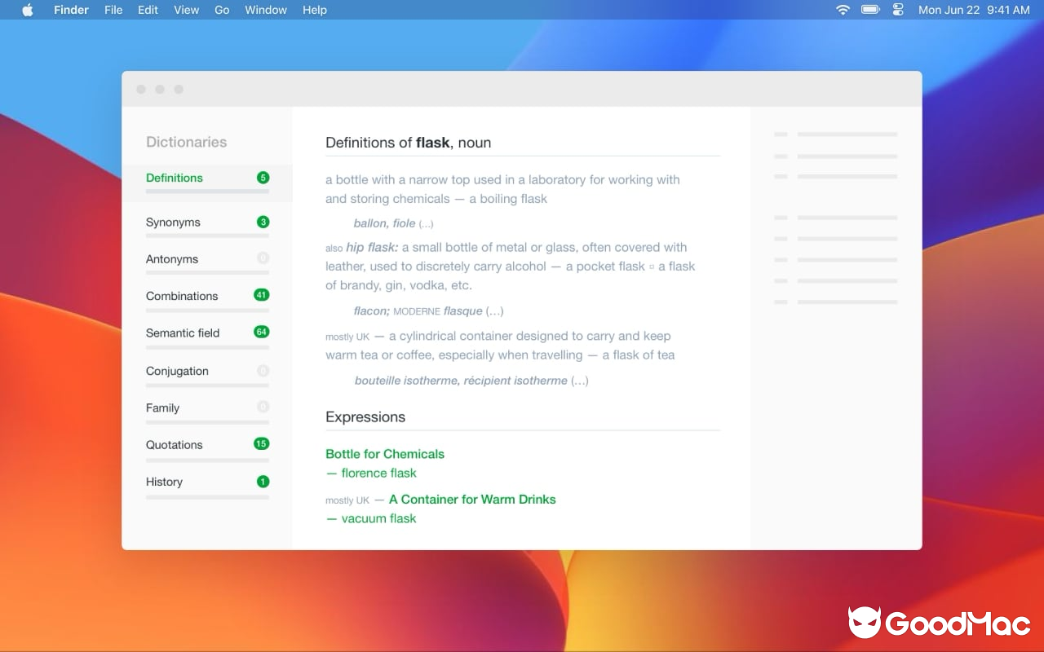Expand the ellipsis after "flasque"
Viewport: 1044px width, 652px height.
click(494, 311)
